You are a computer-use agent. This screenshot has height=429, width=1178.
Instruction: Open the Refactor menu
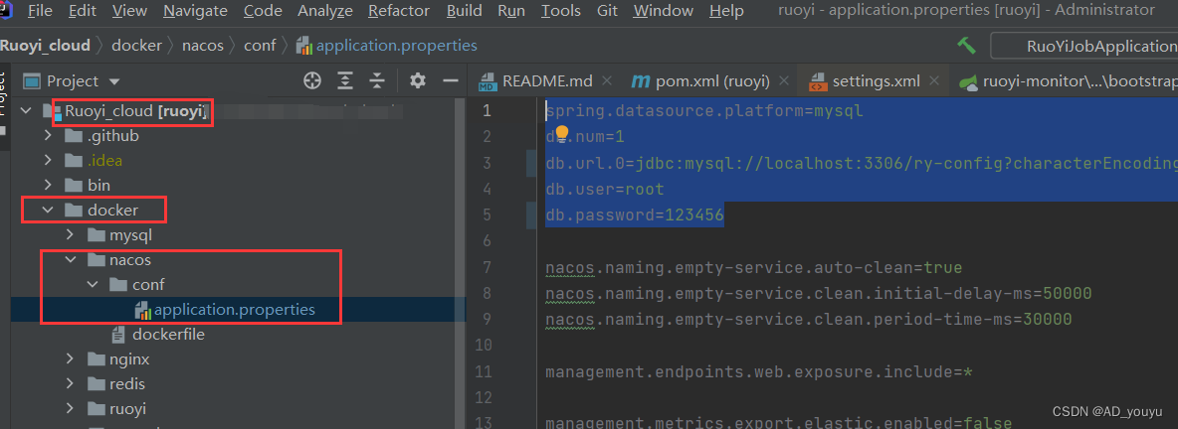[399, 11]
